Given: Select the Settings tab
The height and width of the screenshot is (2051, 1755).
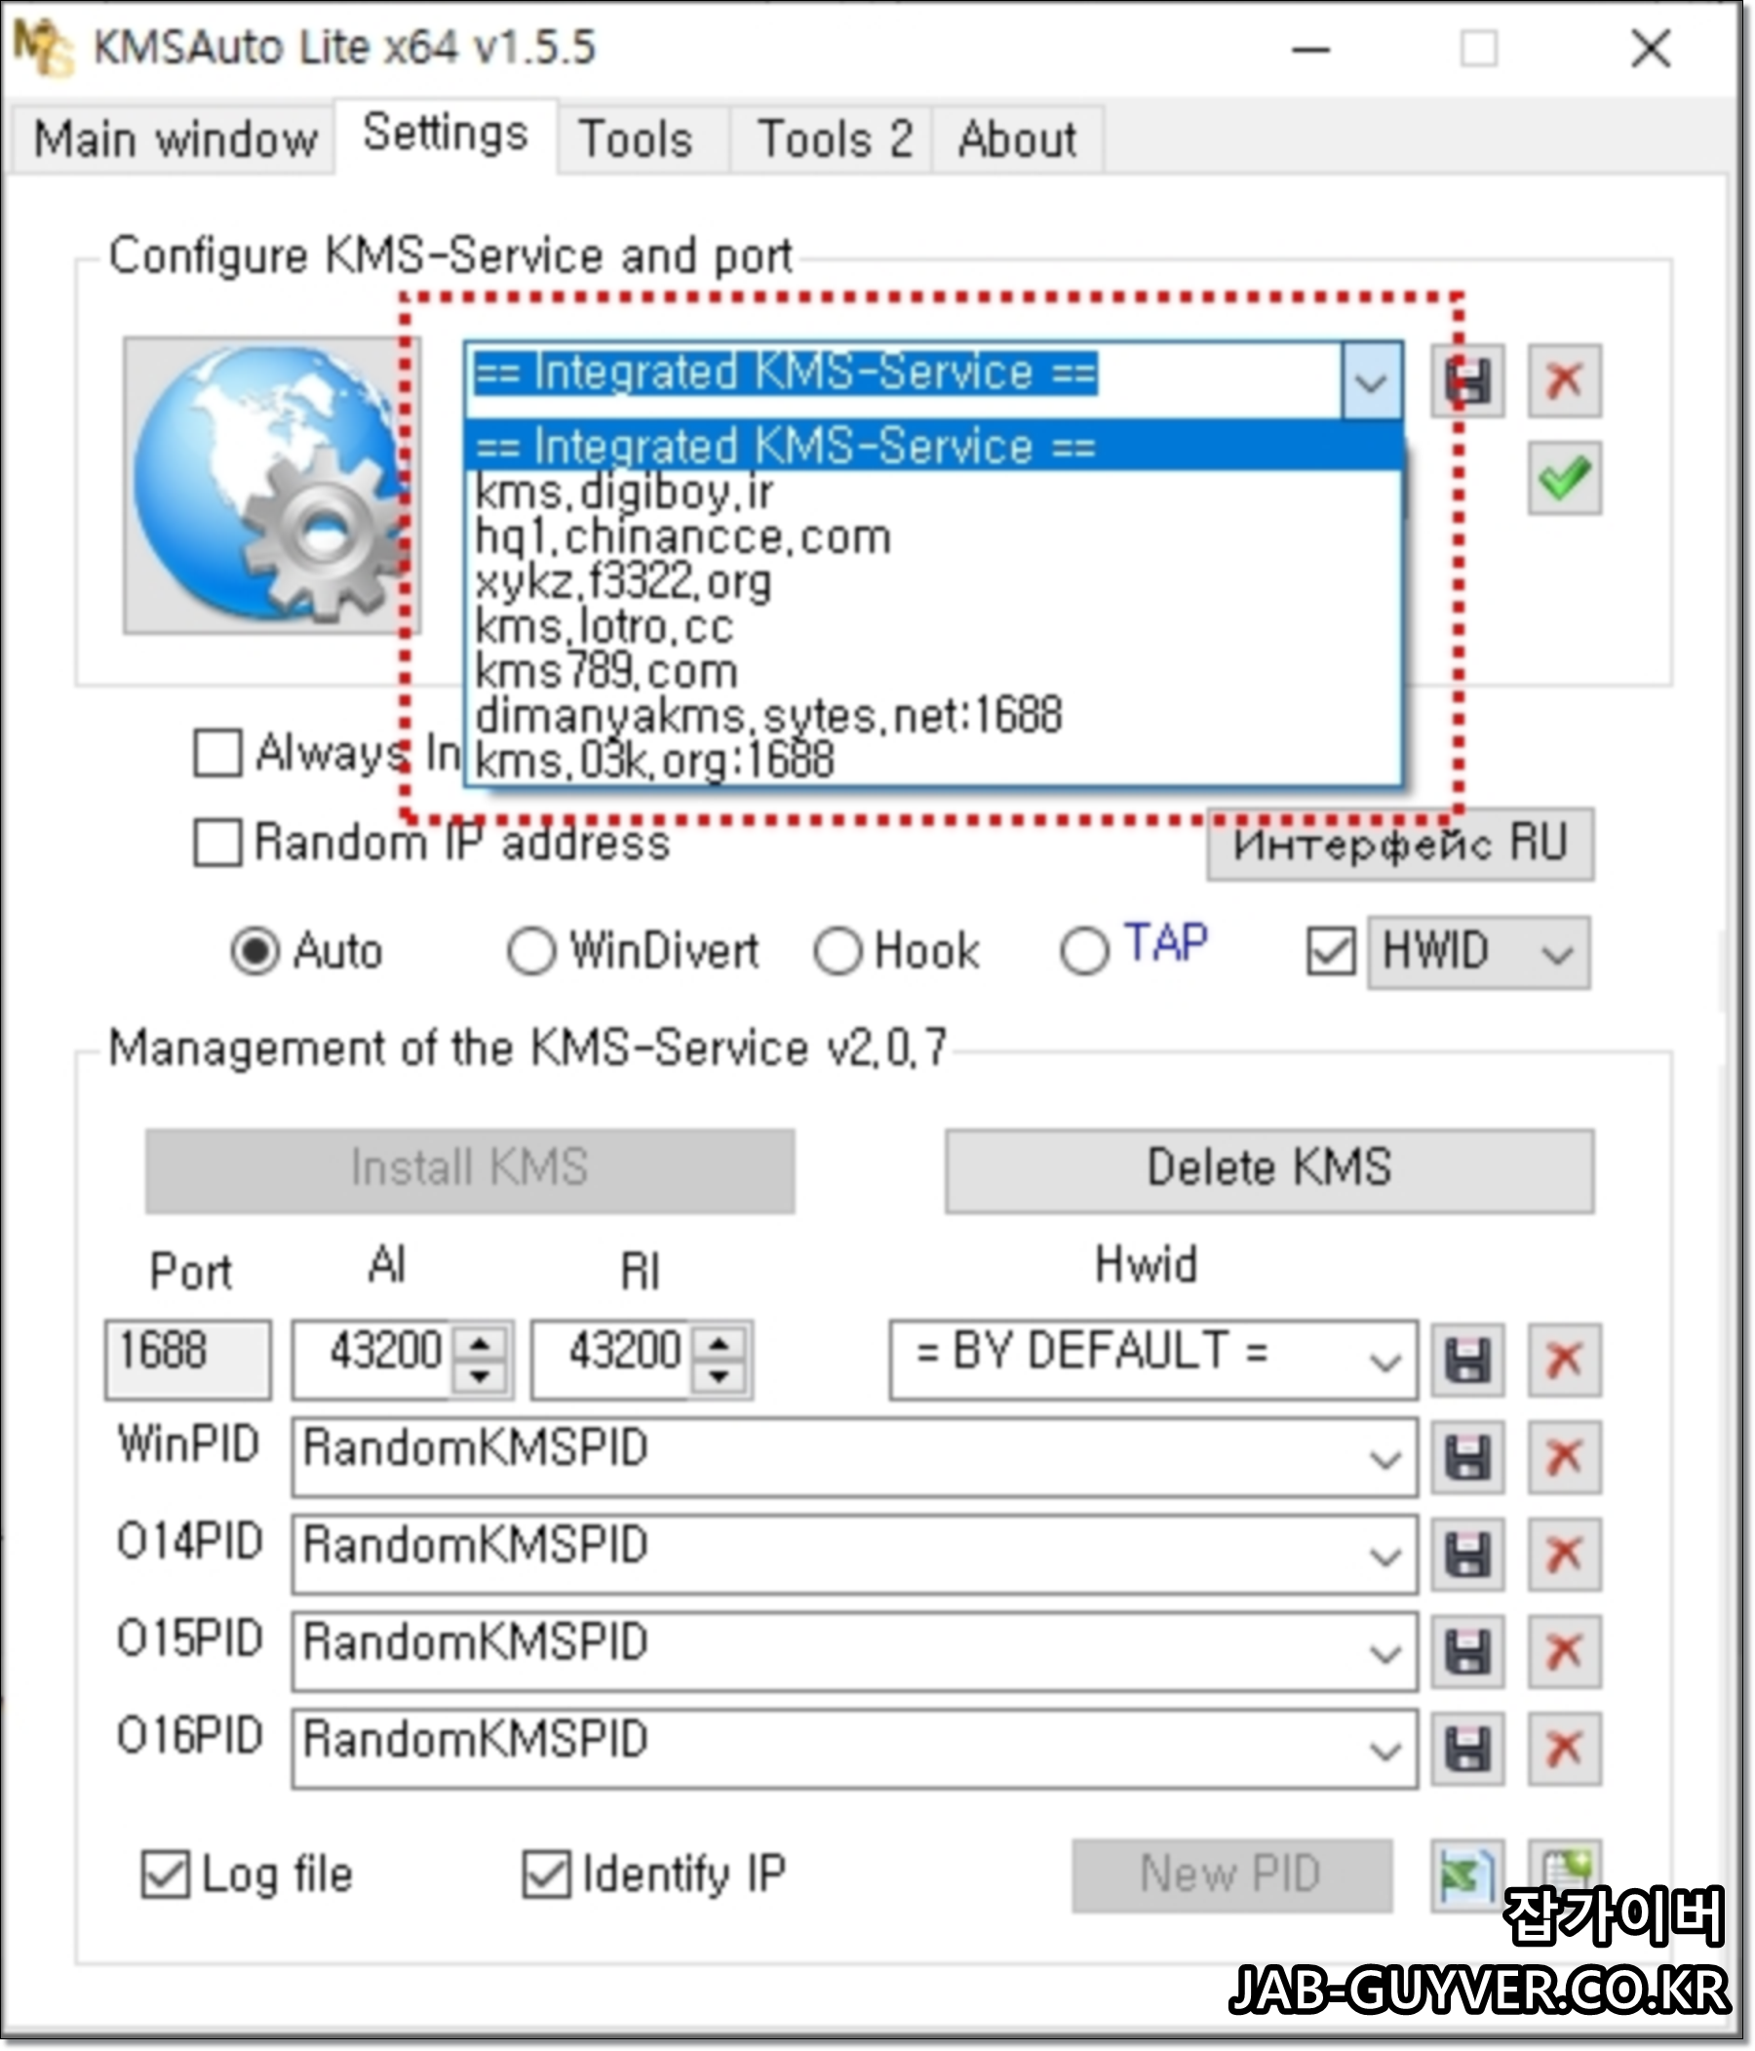Looking at the screenshot, I should point(446,135).
